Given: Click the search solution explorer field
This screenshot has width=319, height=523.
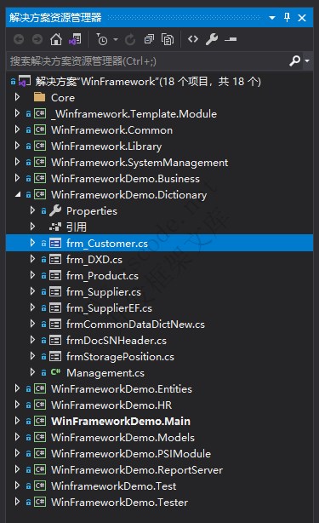Looking at the screenshot, I should [x=146, y=61].
